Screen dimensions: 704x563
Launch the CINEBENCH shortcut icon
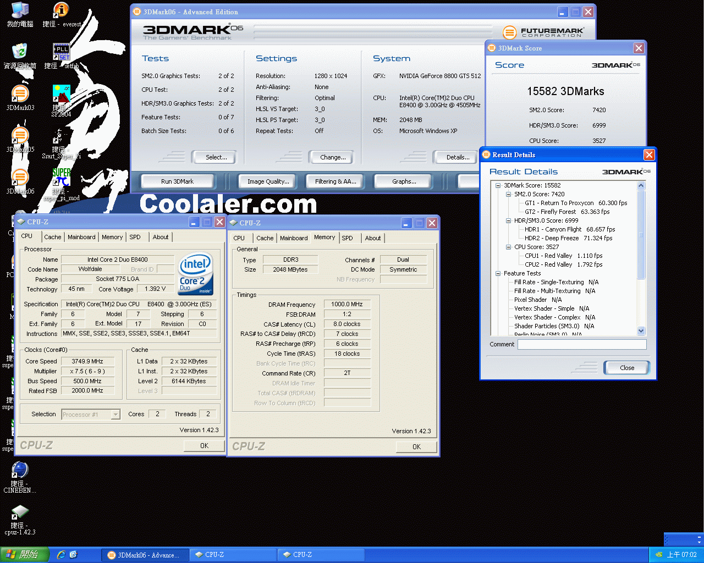pos(20,477)
